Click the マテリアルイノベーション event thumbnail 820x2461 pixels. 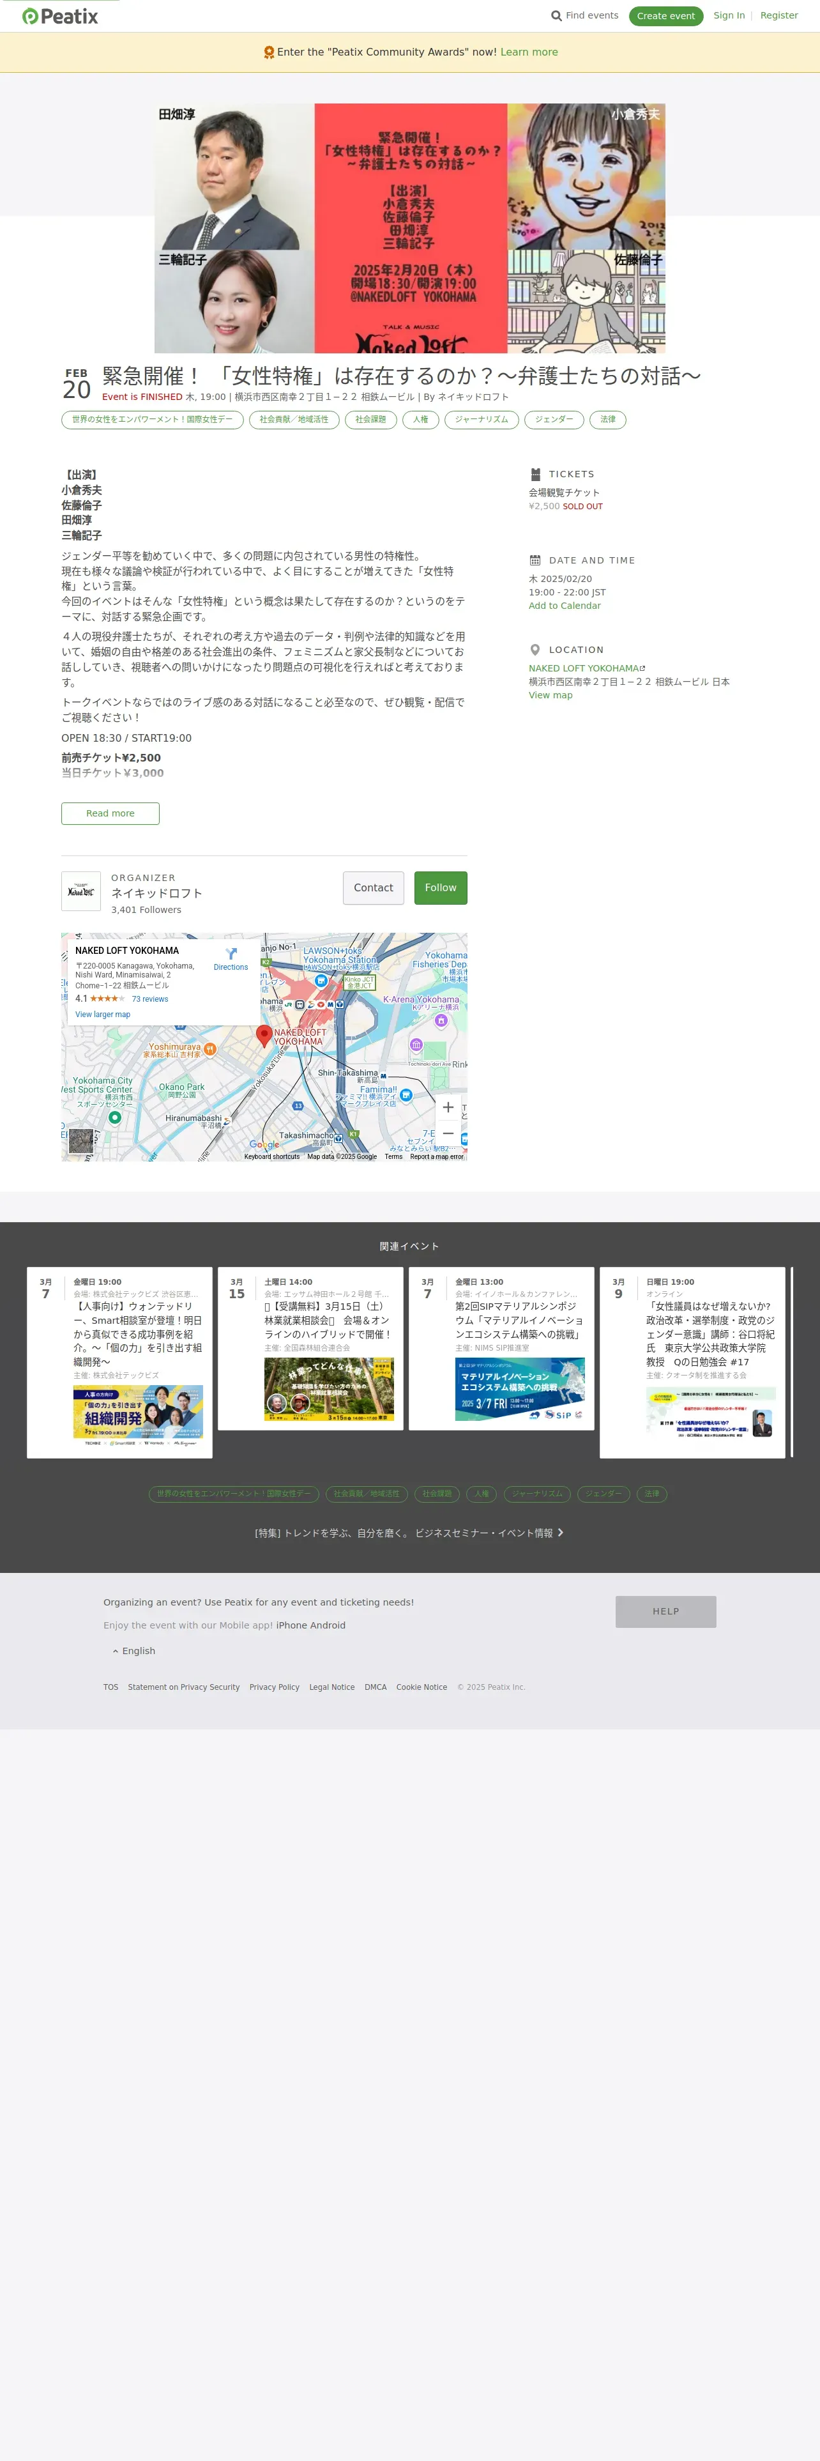[x=520, y=1389]
